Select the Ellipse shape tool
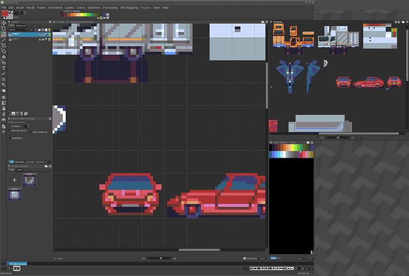Screen dimensions: 409x276 point(4,51)
